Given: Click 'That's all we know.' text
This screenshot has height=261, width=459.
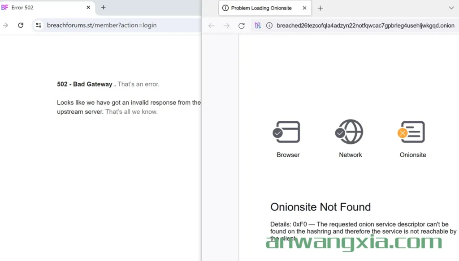Looking at the screenshot, I should pos(131,111).
